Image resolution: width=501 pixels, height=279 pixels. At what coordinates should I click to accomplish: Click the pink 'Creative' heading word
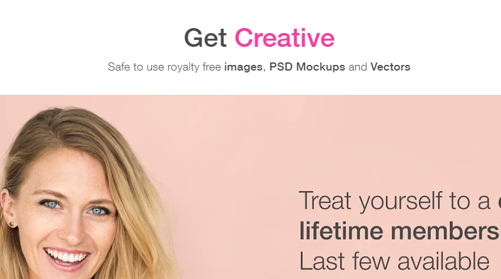pyautogui.click(x=285, y=38)
